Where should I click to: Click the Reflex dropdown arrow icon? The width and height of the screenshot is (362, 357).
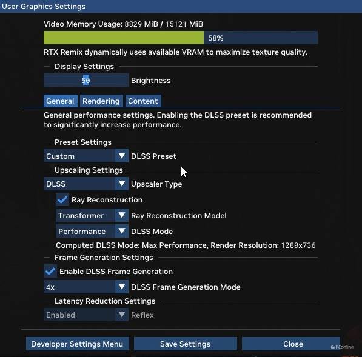pos(122,315)
